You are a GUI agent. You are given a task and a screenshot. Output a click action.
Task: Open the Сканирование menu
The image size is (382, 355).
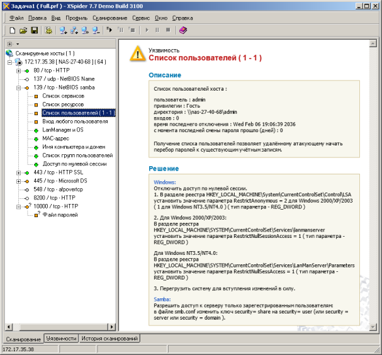110,18
